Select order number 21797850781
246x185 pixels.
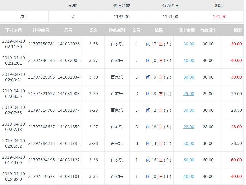pyautogui.click(x=41, y=44)
